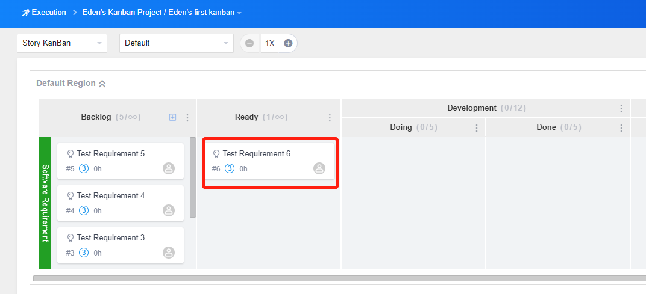Click the Software Requirement green swimlane label
646x294 pixels.
tap(45, 203)
